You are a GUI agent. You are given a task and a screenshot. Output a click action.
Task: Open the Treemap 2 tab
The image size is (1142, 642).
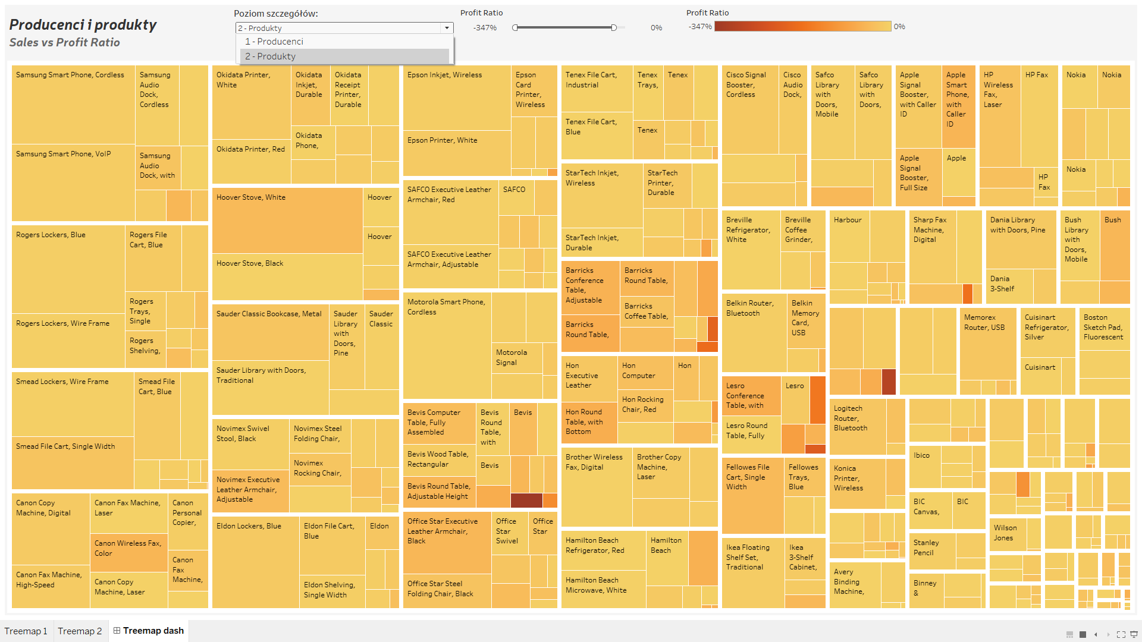click(x=80, y=631)
